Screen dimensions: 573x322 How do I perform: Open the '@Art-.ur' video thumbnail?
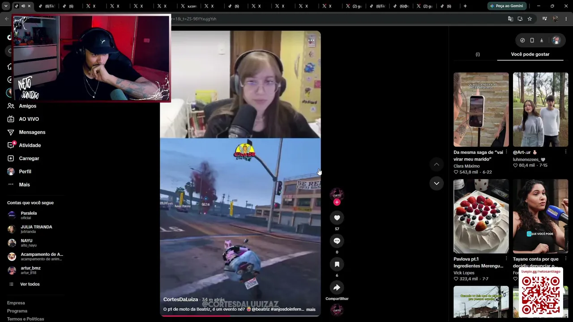tap(540, 110)
